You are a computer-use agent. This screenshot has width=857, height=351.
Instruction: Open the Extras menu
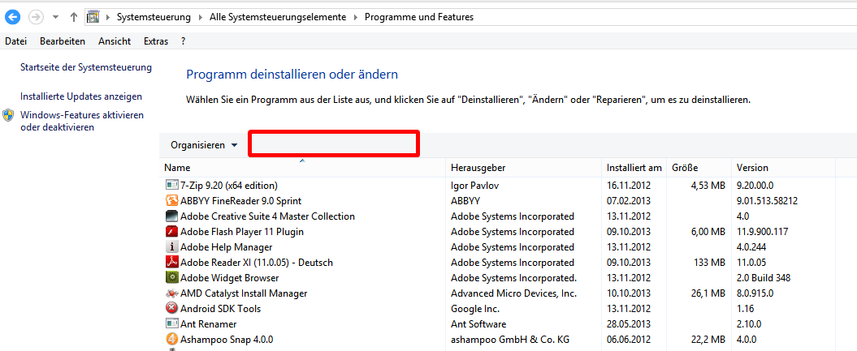[156, 41]
